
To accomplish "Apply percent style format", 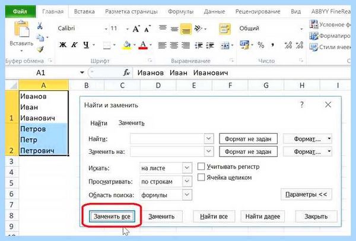I will point(260,45).
